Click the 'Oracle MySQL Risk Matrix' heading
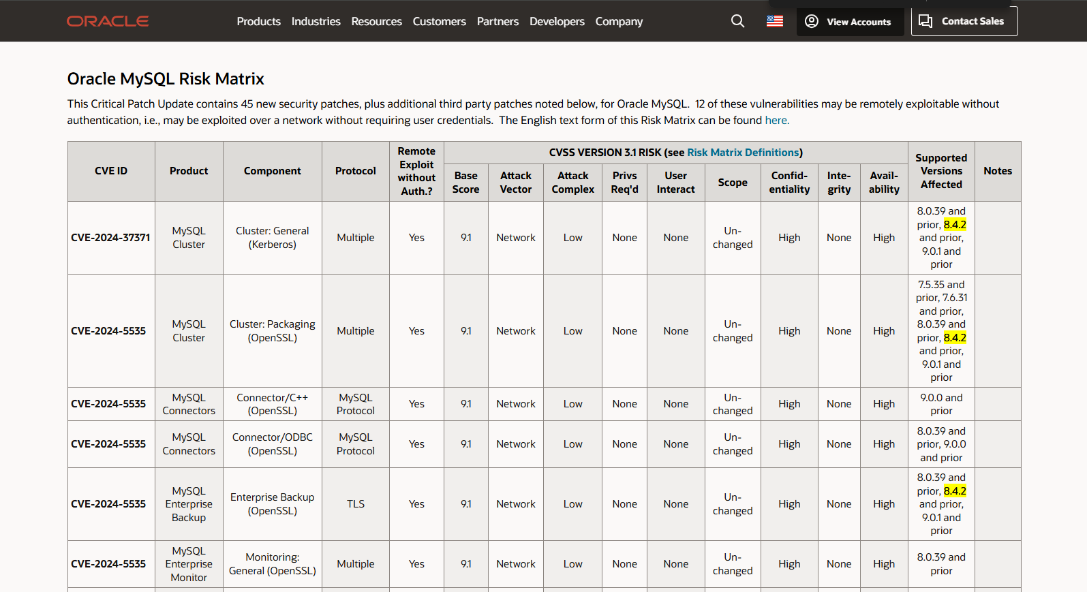This screenshot has height=592, width=1087. click(166, 79)
